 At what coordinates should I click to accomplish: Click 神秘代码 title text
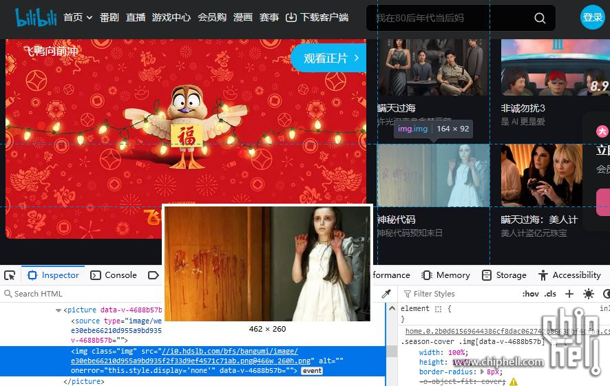396,219
